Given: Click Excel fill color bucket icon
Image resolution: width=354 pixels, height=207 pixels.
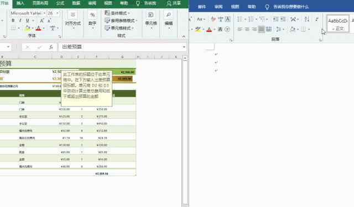Looking at the screenshot, I should (28, 28).
